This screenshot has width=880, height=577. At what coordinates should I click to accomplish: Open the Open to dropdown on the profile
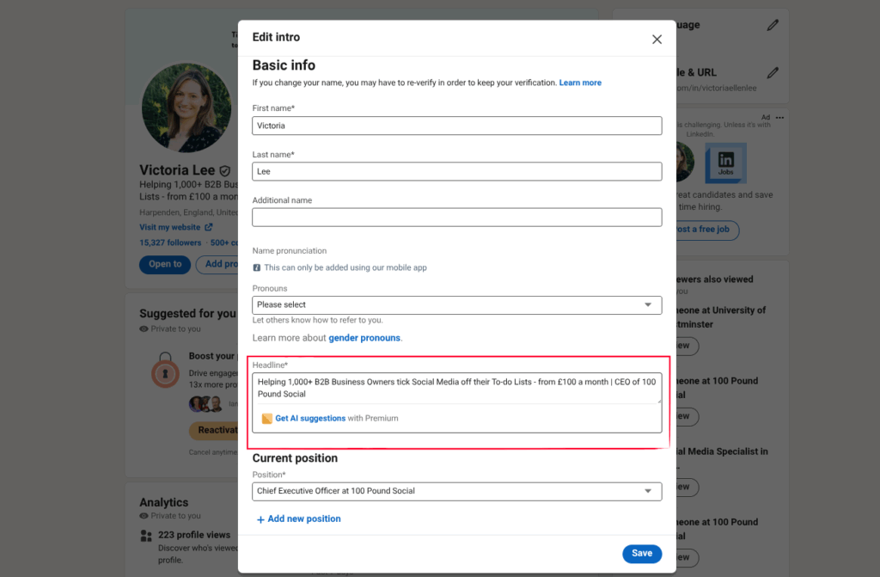pos(164,264)
